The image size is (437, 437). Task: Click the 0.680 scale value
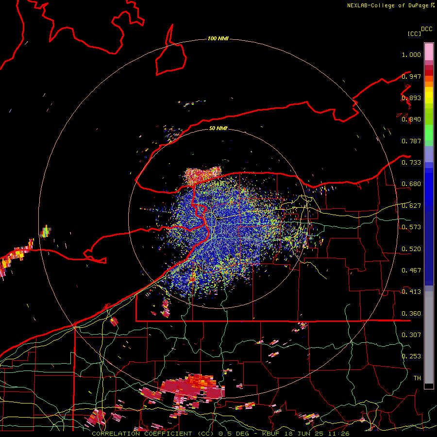point(411,184)
